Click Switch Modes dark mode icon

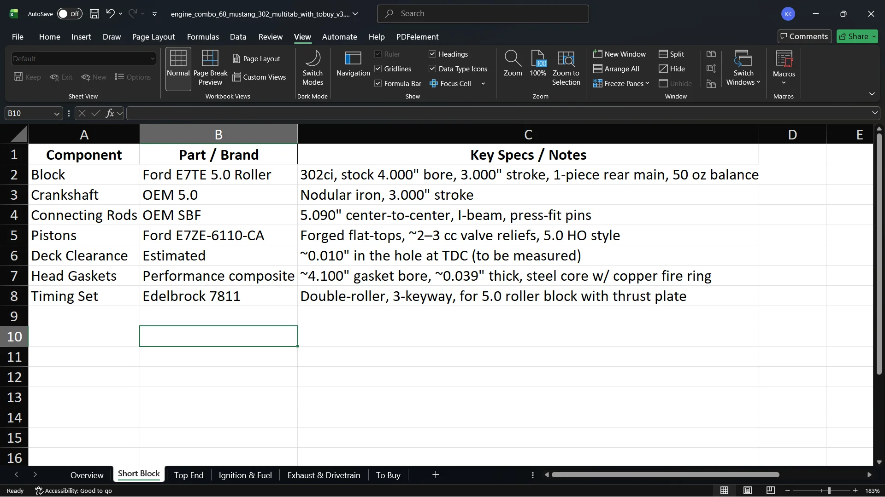point(313,69)
